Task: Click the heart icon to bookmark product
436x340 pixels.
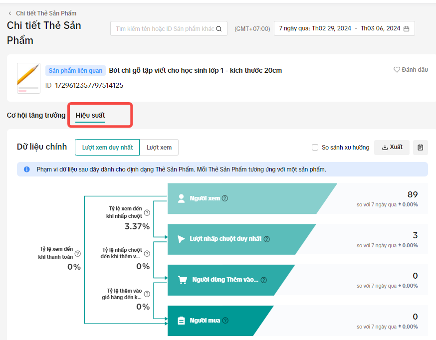Action: coord(397,70)
